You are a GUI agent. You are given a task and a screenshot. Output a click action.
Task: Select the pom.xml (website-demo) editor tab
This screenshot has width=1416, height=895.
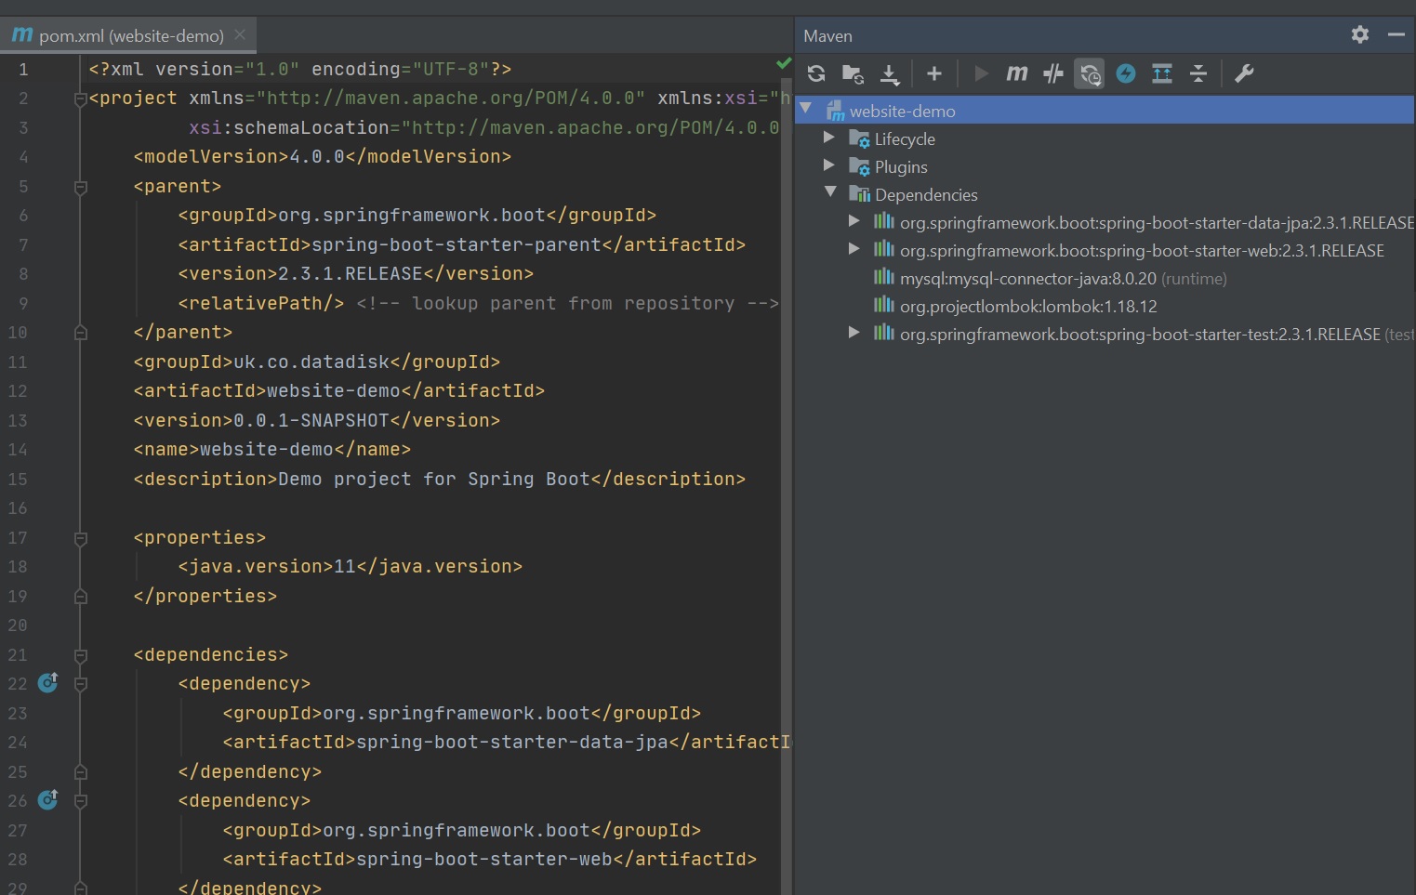click(130, 36)
